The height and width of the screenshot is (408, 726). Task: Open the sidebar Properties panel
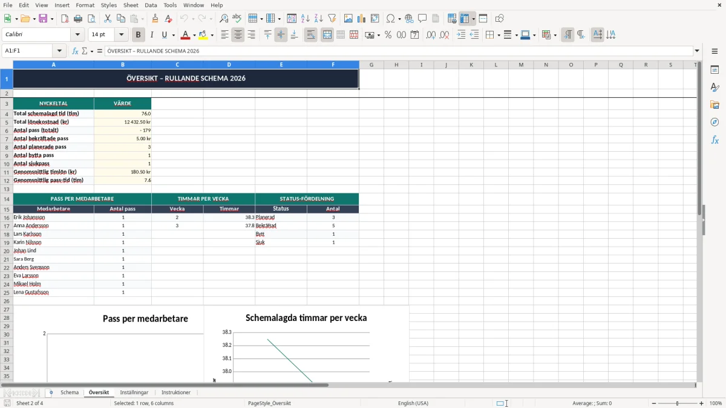(715, 70)
